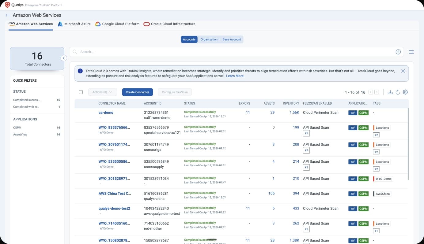Sort by the Status column header
The width and height of the screenshot is (424, 244).
tap(189, 103)
